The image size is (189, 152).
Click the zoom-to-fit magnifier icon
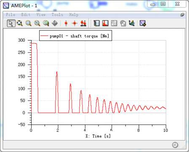tap(20, 23)
